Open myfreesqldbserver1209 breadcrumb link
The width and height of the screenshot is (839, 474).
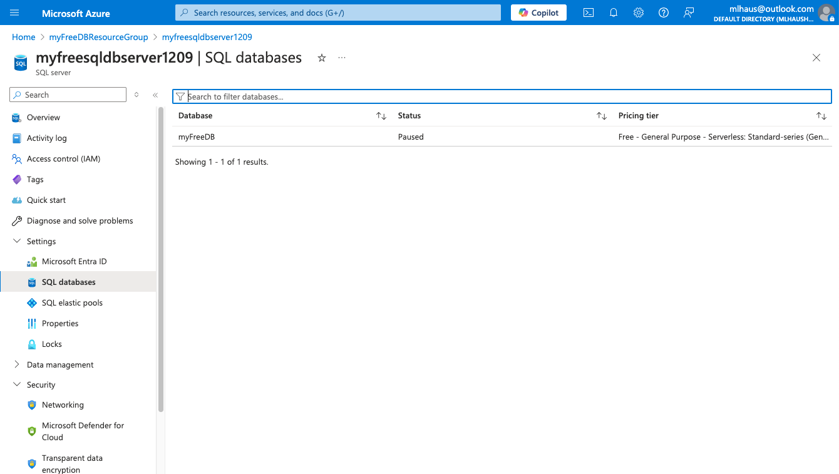(x=207, y=37)
